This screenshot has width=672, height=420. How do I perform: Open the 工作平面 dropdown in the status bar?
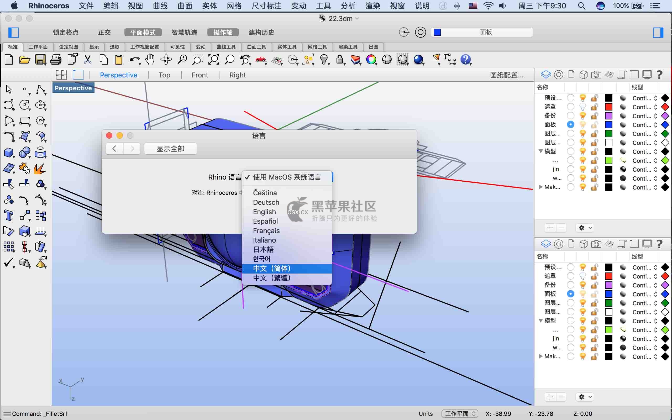[460, 414]
